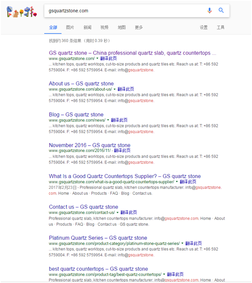Viewport: 252px width, 283px height.
Task: Open 'Blog – GS quartz stone' result
Action: (x=76, y=115)
